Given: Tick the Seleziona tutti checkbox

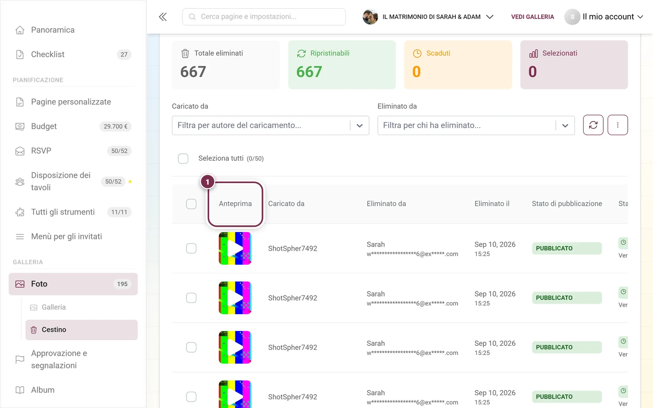Looking at the screenshot, I should tap(183, 159).
